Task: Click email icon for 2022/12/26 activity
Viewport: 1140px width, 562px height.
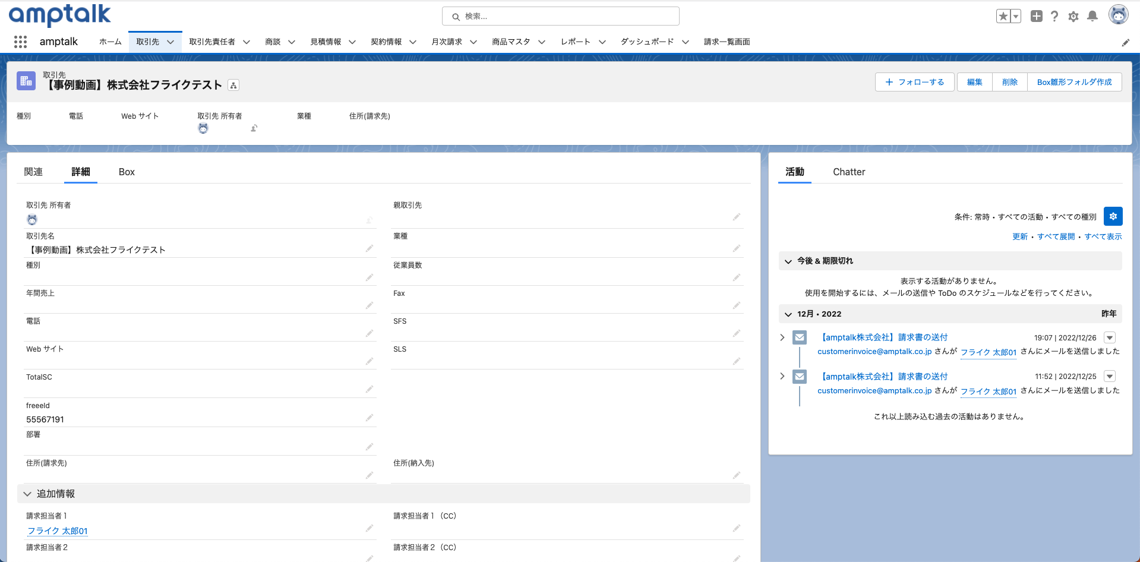Action: [x=800, y=337]
